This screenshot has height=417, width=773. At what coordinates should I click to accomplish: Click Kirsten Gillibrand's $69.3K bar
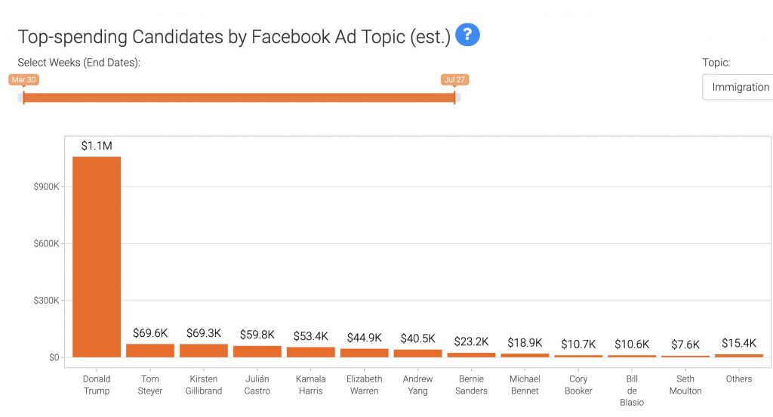point(204,351)
